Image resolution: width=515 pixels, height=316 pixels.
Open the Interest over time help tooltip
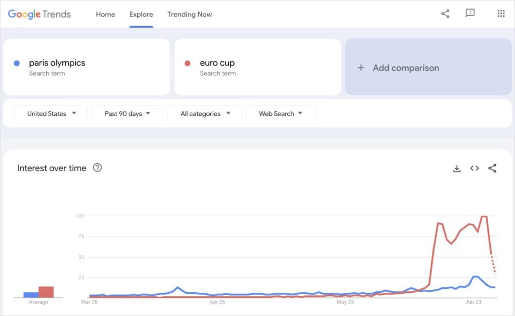97,168
